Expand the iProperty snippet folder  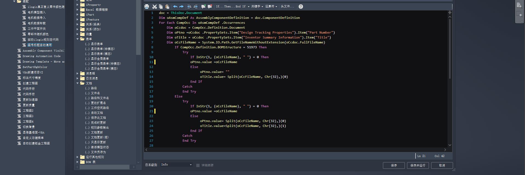tap(77, 5)
